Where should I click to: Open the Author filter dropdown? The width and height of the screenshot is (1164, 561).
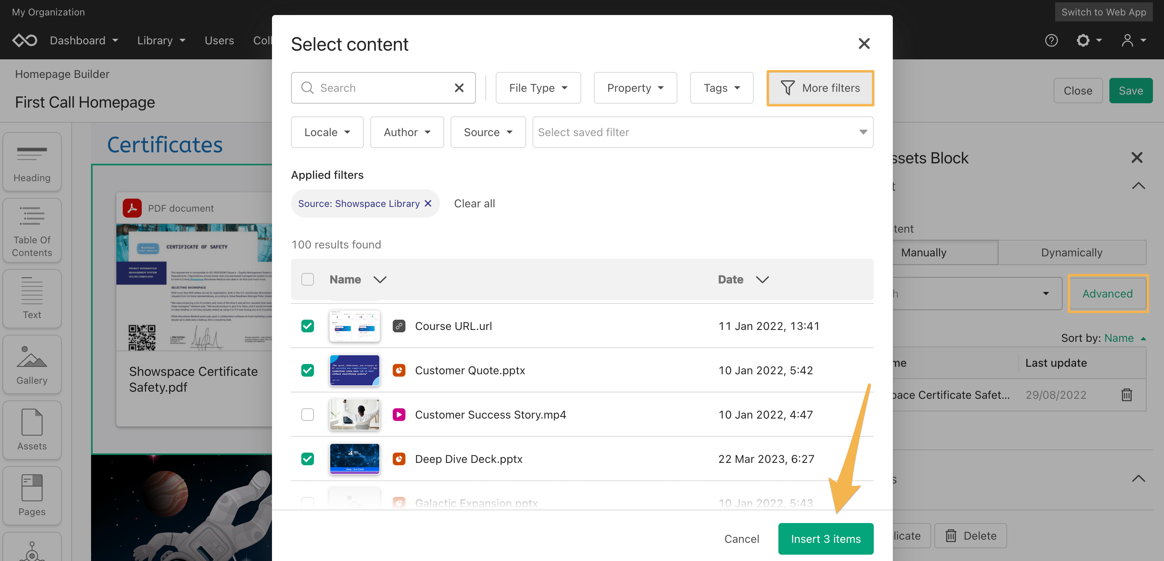pyautogui.click(x=407, y=132)
